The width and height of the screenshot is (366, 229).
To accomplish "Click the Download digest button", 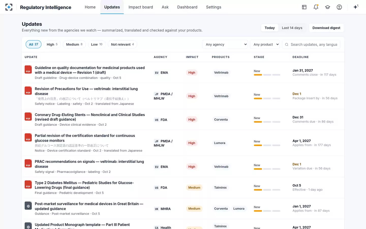I will 326,28.
